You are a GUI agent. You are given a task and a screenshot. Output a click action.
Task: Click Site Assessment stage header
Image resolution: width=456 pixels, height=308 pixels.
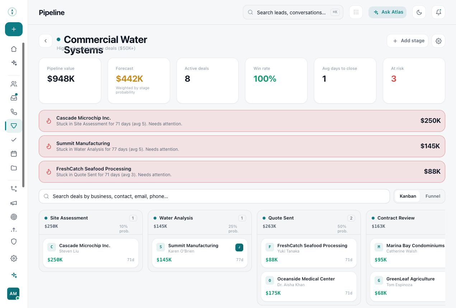pyautogui.click(x=91, y=222)
